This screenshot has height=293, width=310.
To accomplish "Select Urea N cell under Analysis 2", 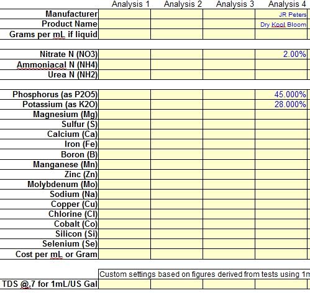I will click(177, 74).
